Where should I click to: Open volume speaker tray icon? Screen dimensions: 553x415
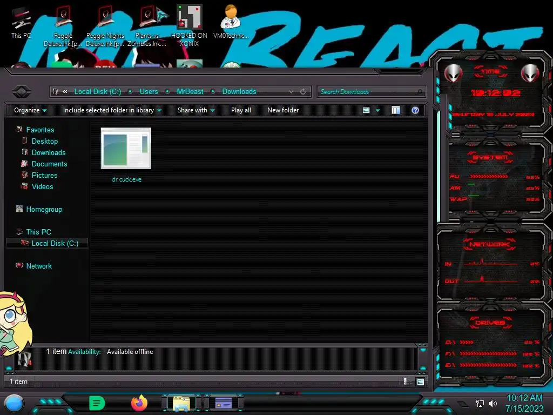coord(493,403)
